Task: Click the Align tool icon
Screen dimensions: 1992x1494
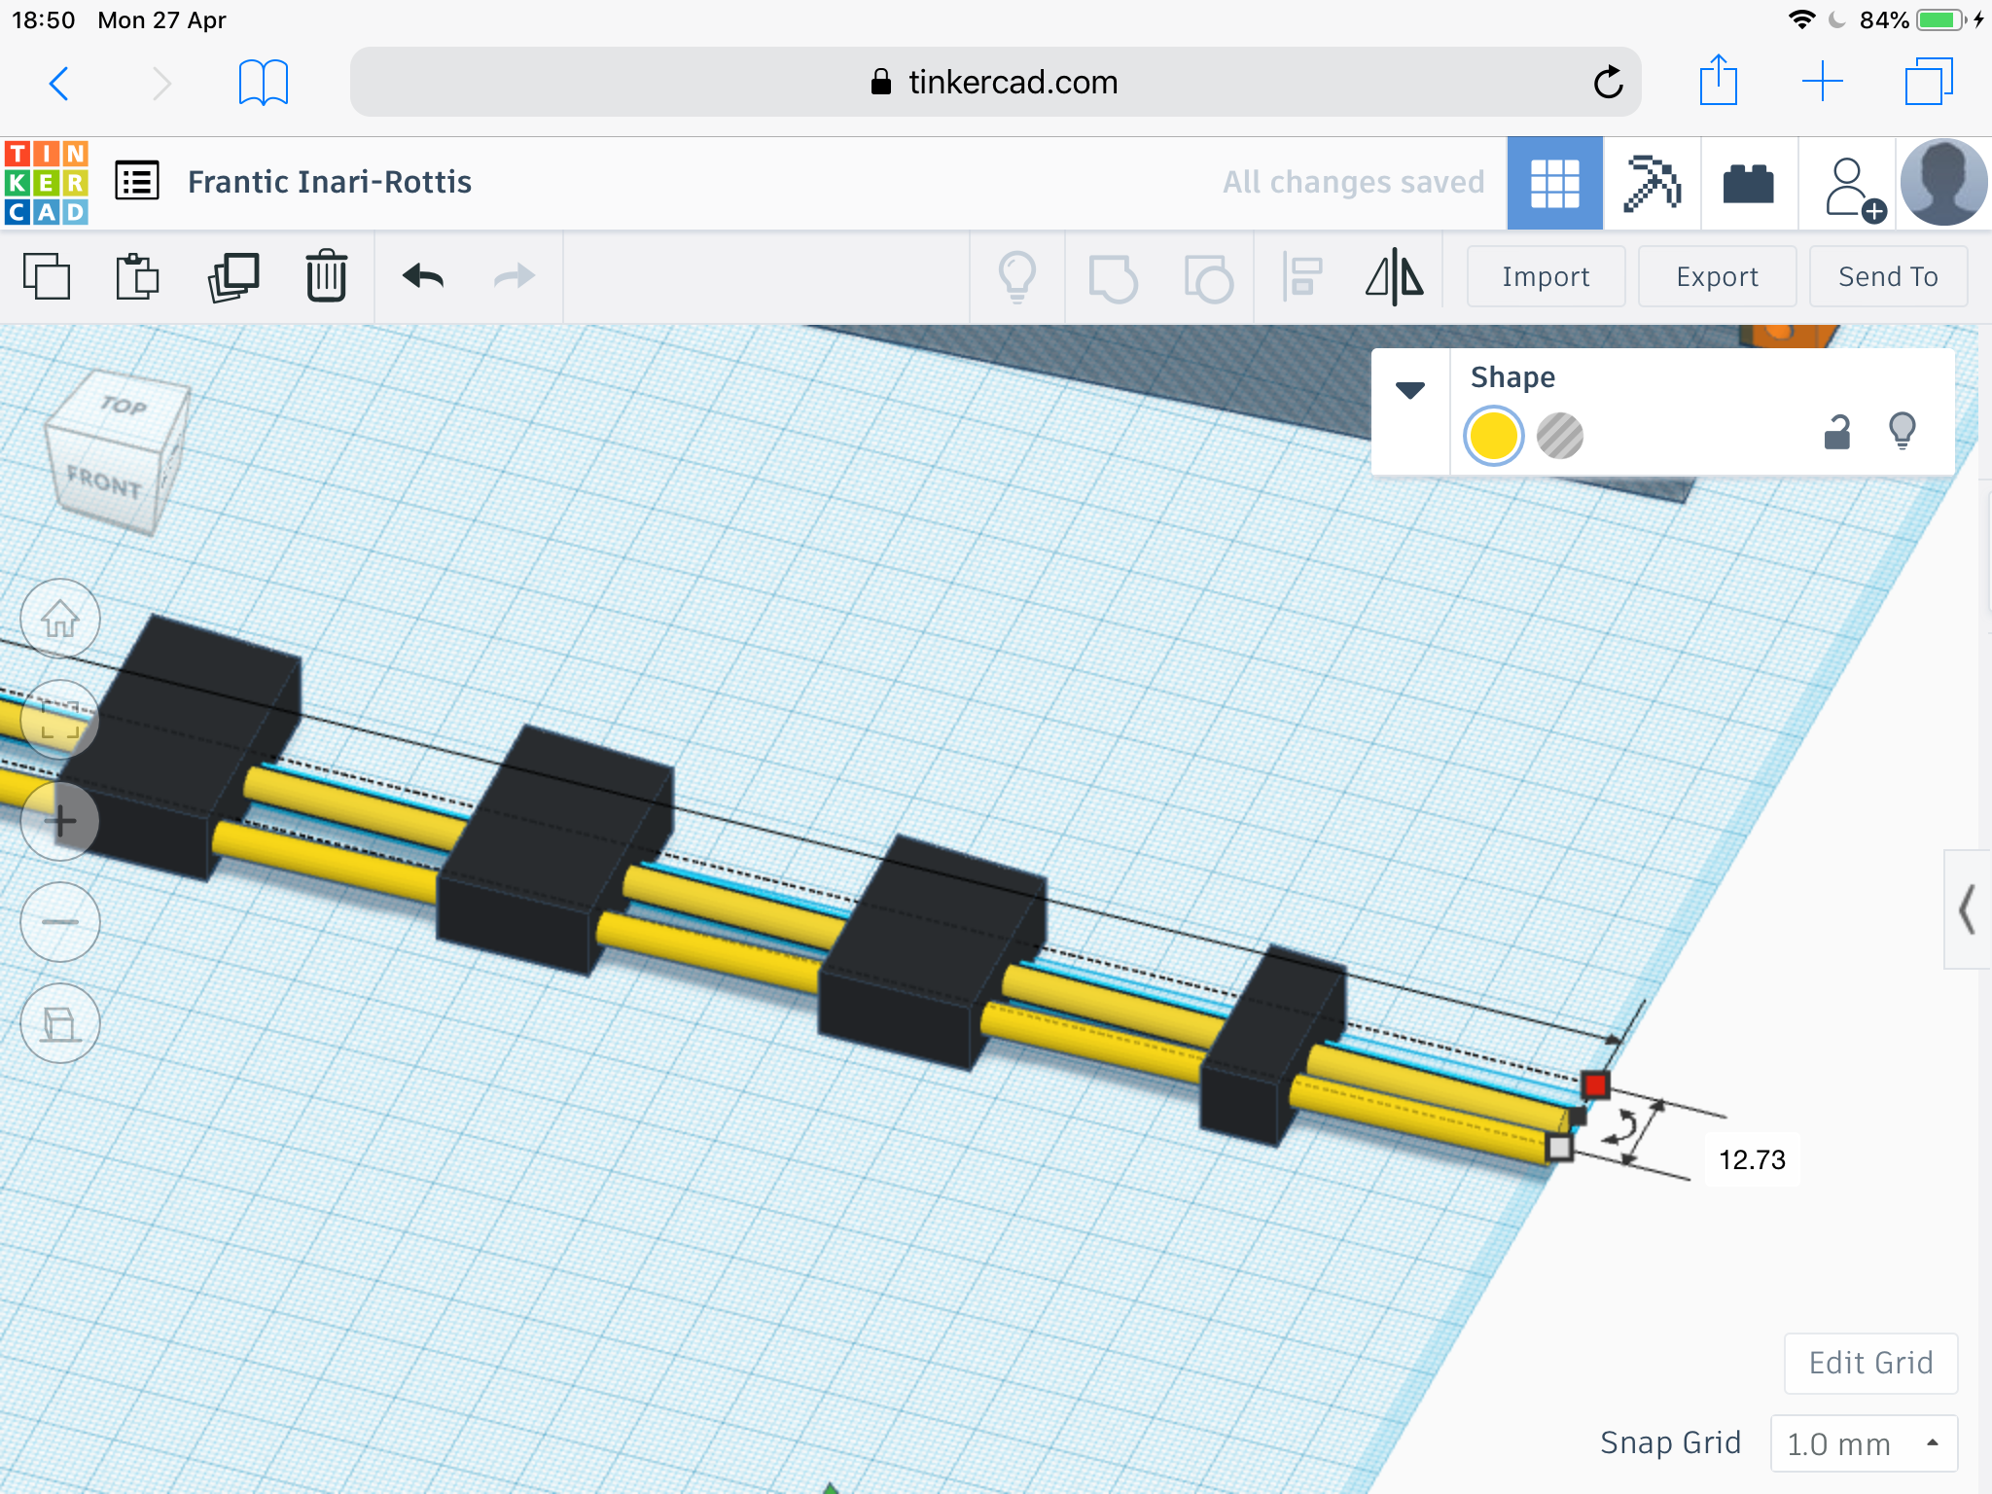Action: click(x=1301, y=276)
